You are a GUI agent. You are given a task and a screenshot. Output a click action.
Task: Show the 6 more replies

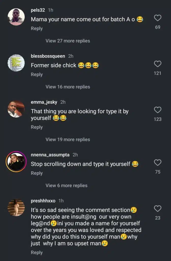[x=66, y=186]
